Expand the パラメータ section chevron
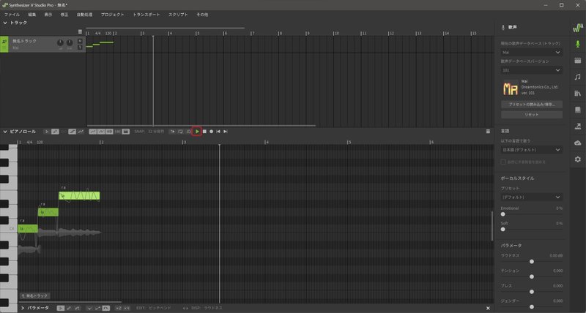The height and width of the screenshot is (313, 586). (23, 308)
